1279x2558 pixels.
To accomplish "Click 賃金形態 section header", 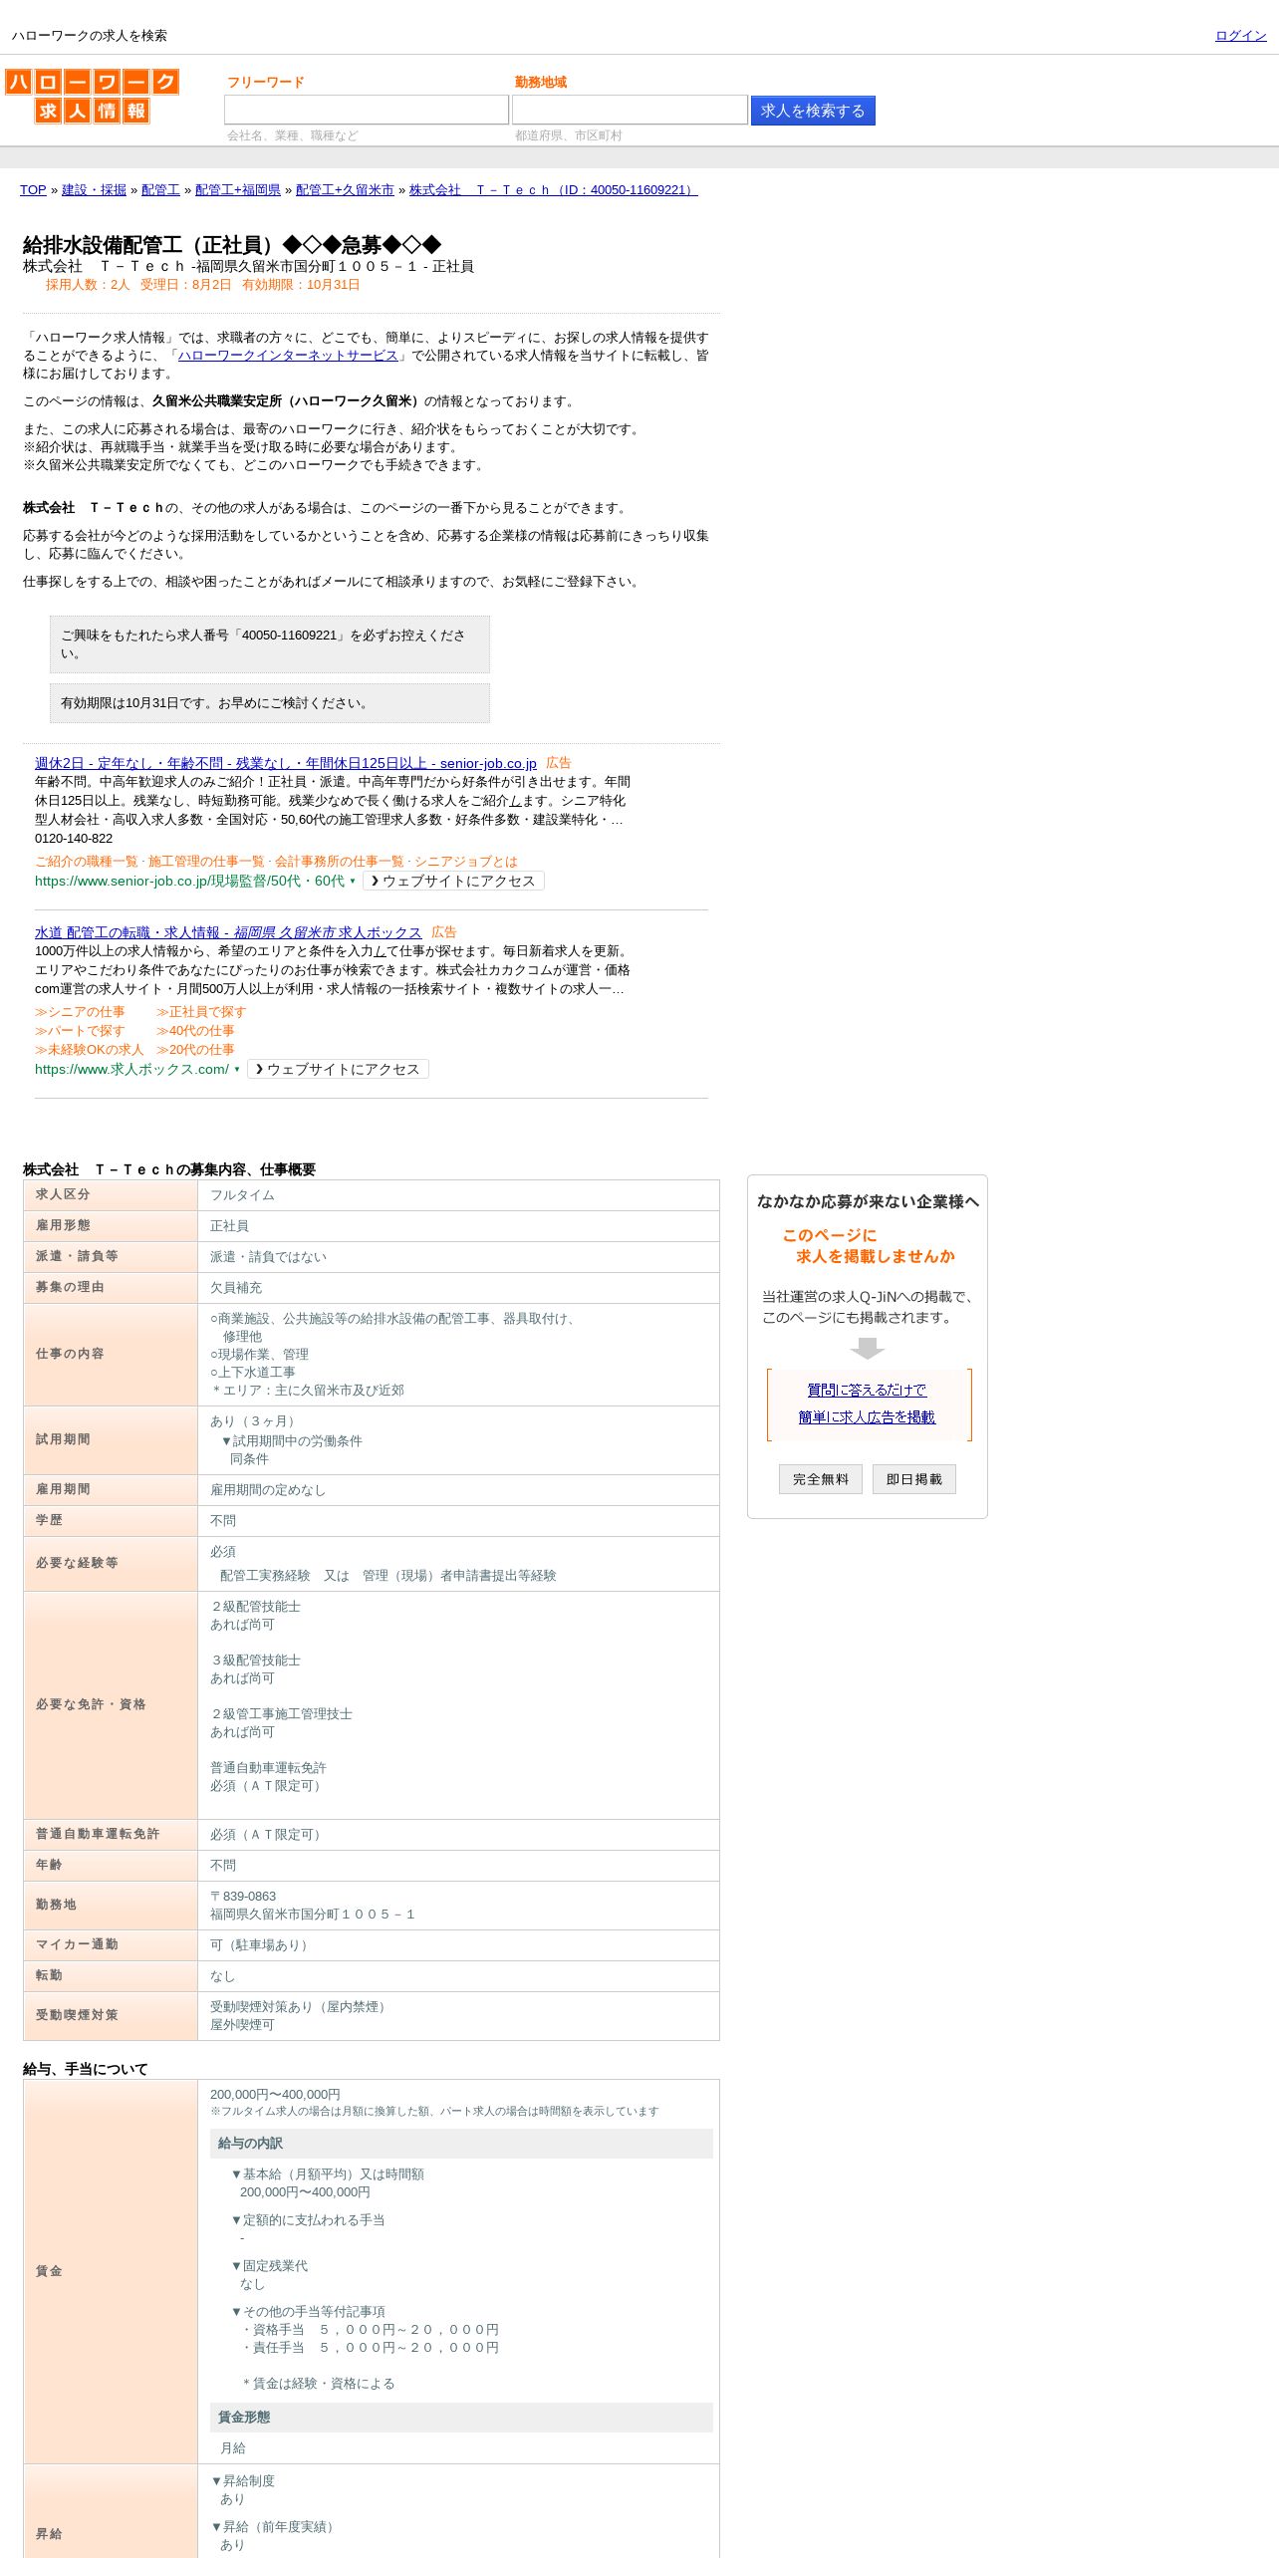I will (x=461, y=2418).
